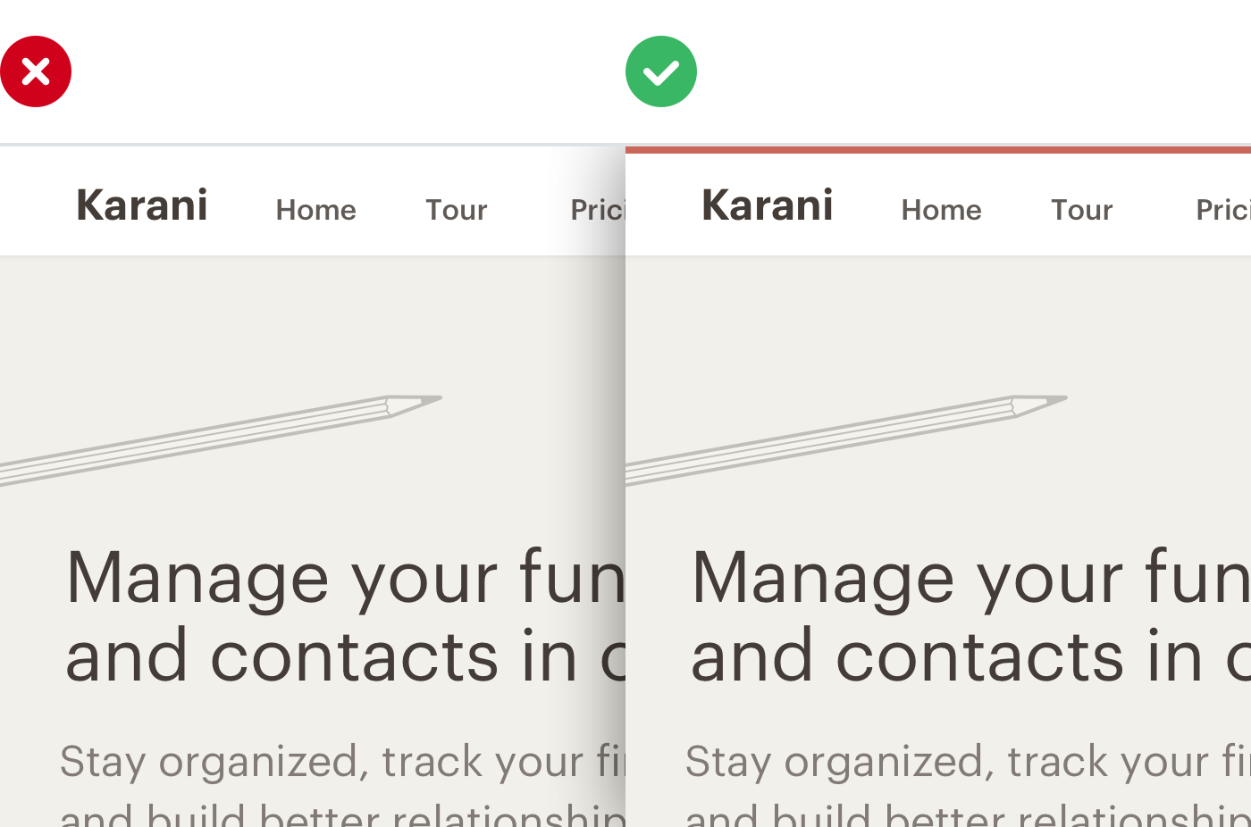Click the red accent bar above the navbar
1251x827 pixels.
[x=938, y=149]
